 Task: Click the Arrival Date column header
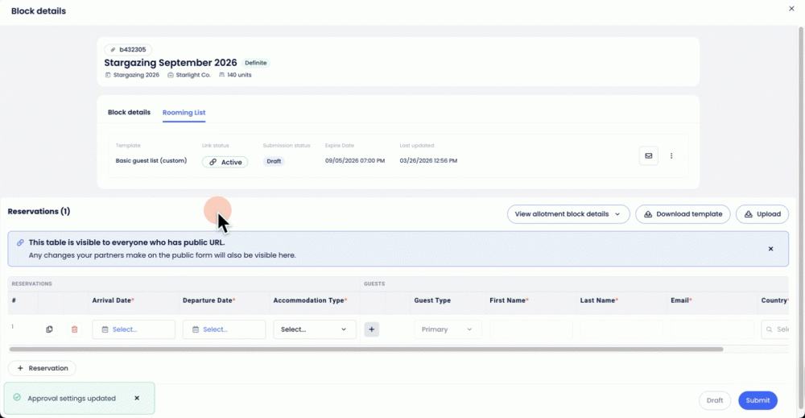[x=113, y=300]
